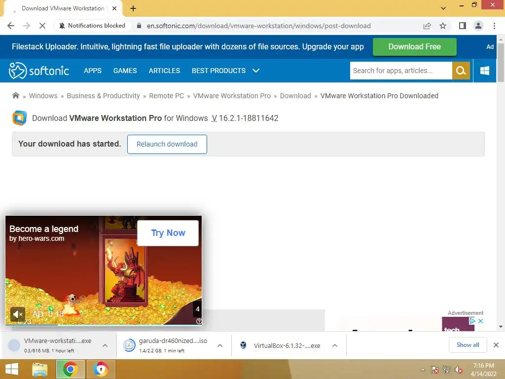Image resolution: width=505 pixels, height=379 pixels.
Task: Go to the home breadcrumb icon
Action: (15, 95)
